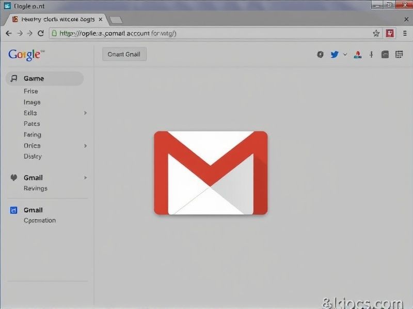Click the window title bar app icon
Screen dimensions: 413x309
tap(7, 6)
